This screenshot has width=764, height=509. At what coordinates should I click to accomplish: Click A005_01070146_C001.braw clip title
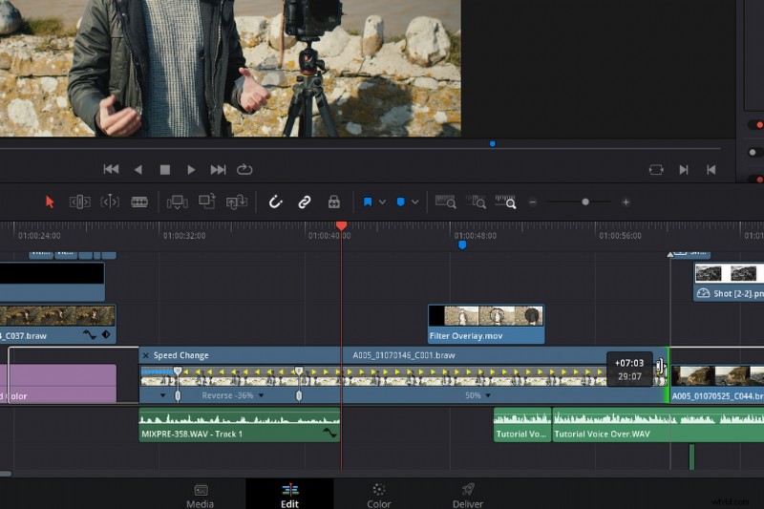(404, 355)
